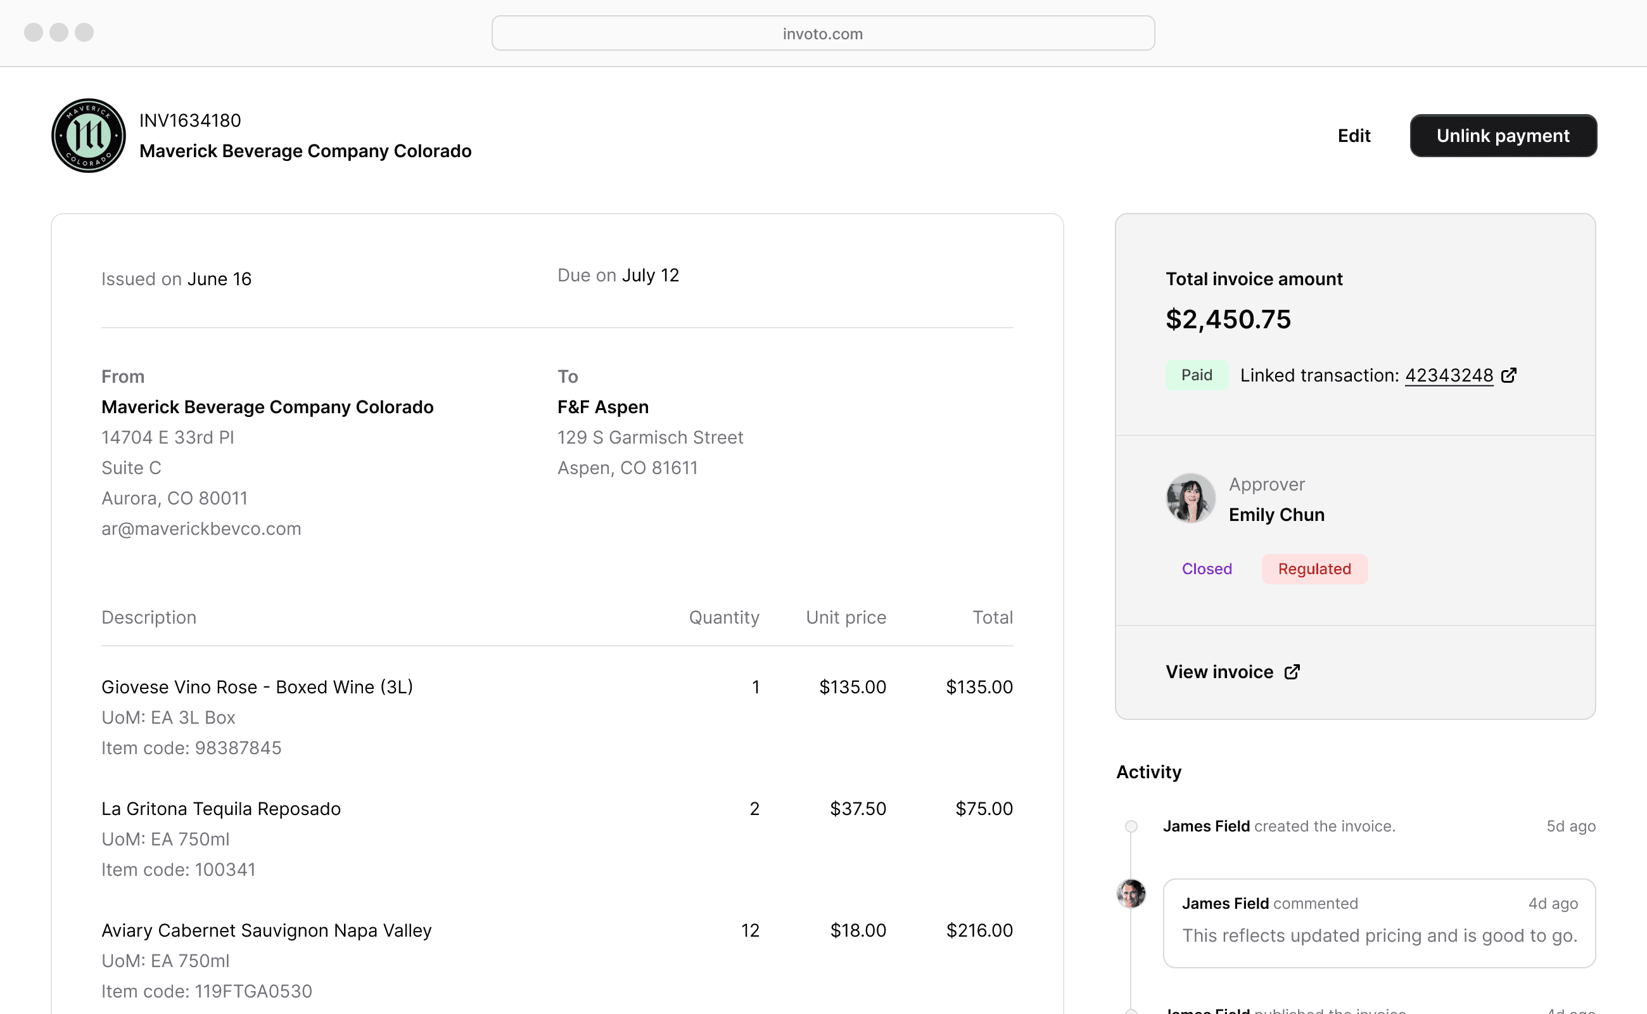Open linked transaction external link icon

tap(1509, 375)
